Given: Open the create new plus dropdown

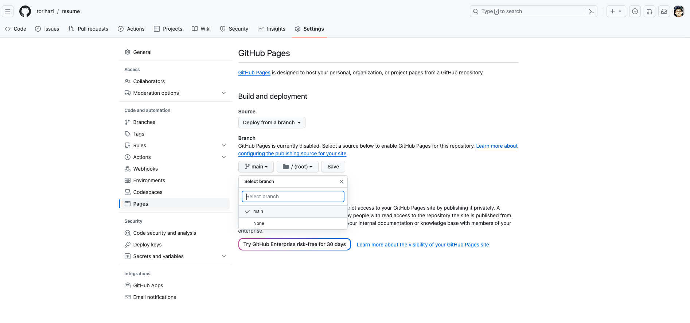Looking at the screenshot, I should [x=616, y=11].
